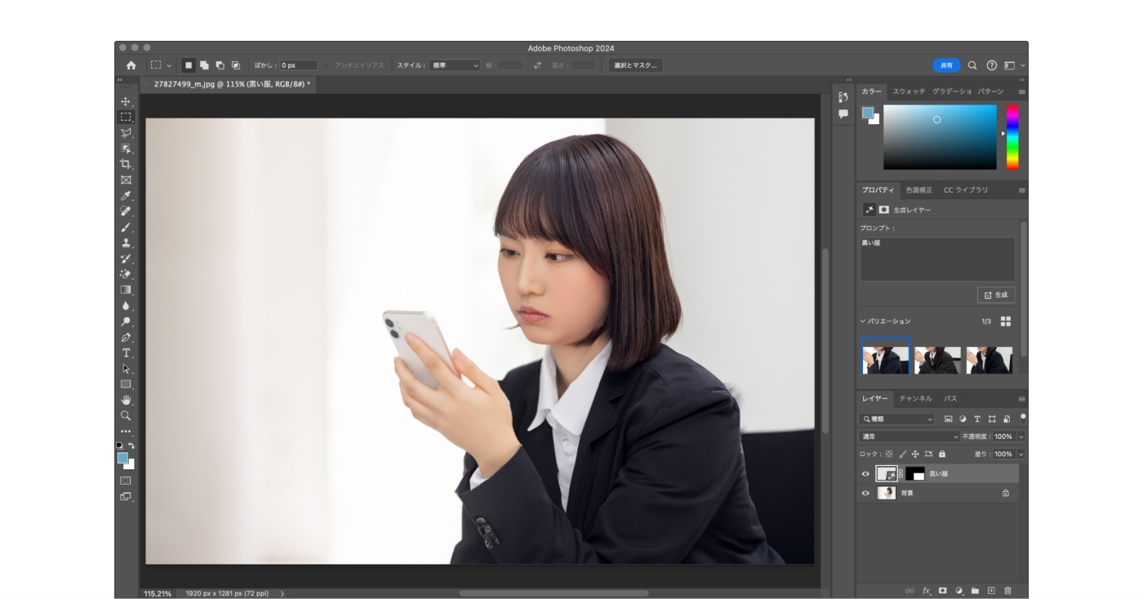Select the Zoom tool in toolbar
Viewport: 1143px width, 599px height.
click(x=126, y=415)
